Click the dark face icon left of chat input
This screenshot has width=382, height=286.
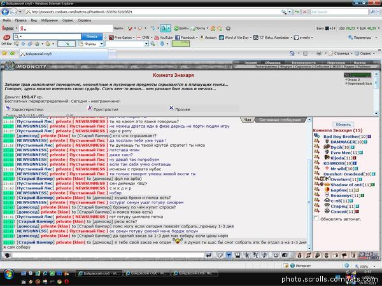click(x=7, y=255)
